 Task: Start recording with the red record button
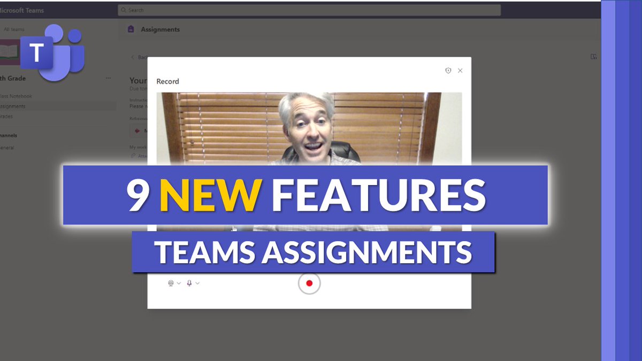[x=309, y=283]
